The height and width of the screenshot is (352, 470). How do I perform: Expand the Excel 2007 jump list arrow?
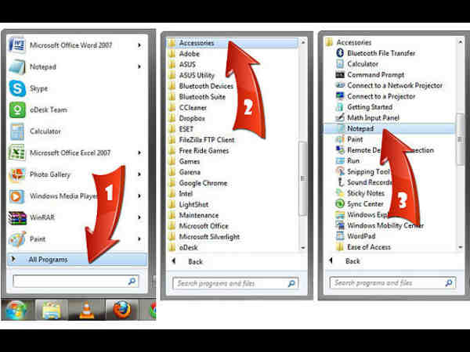139,153
